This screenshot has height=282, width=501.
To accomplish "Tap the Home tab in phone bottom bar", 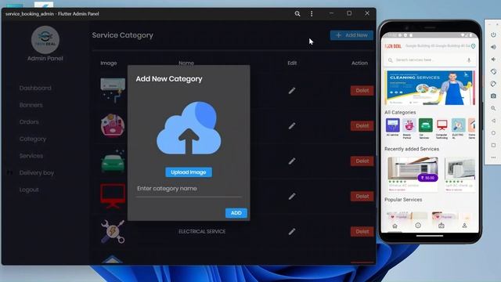I will (395, 226).
